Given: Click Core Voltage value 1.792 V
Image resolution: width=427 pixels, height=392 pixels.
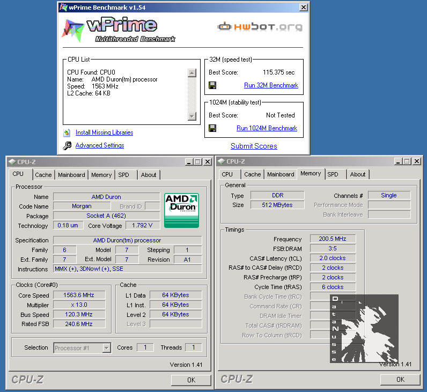Looking at the screenshot, I should pyautogui.click(x=143, y=225).
